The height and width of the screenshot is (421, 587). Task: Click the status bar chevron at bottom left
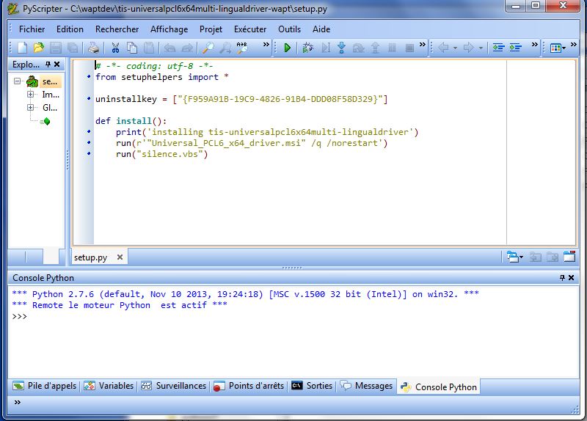click(x=17, y=403)
